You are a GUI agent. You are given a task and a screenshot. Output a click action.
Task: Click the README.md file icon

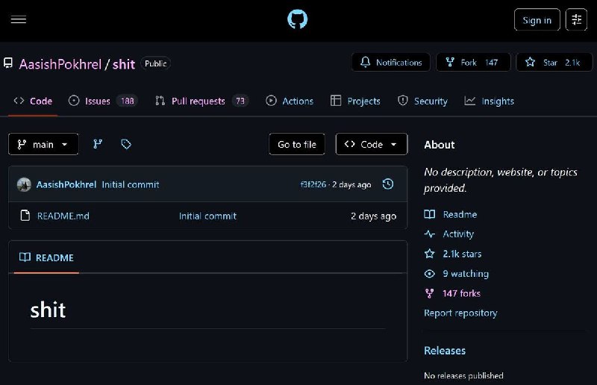25,216
